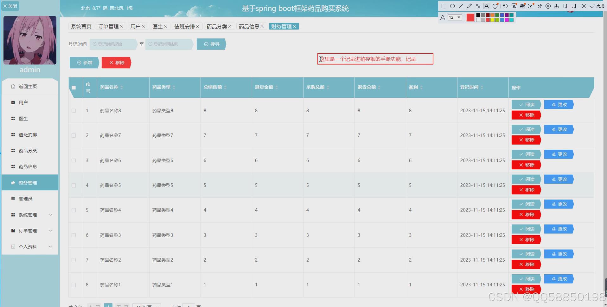Click the red 移除 bulk remove button
Image resolution: width=607 pixels, height=307 pixels.
(x=116, y=62)
